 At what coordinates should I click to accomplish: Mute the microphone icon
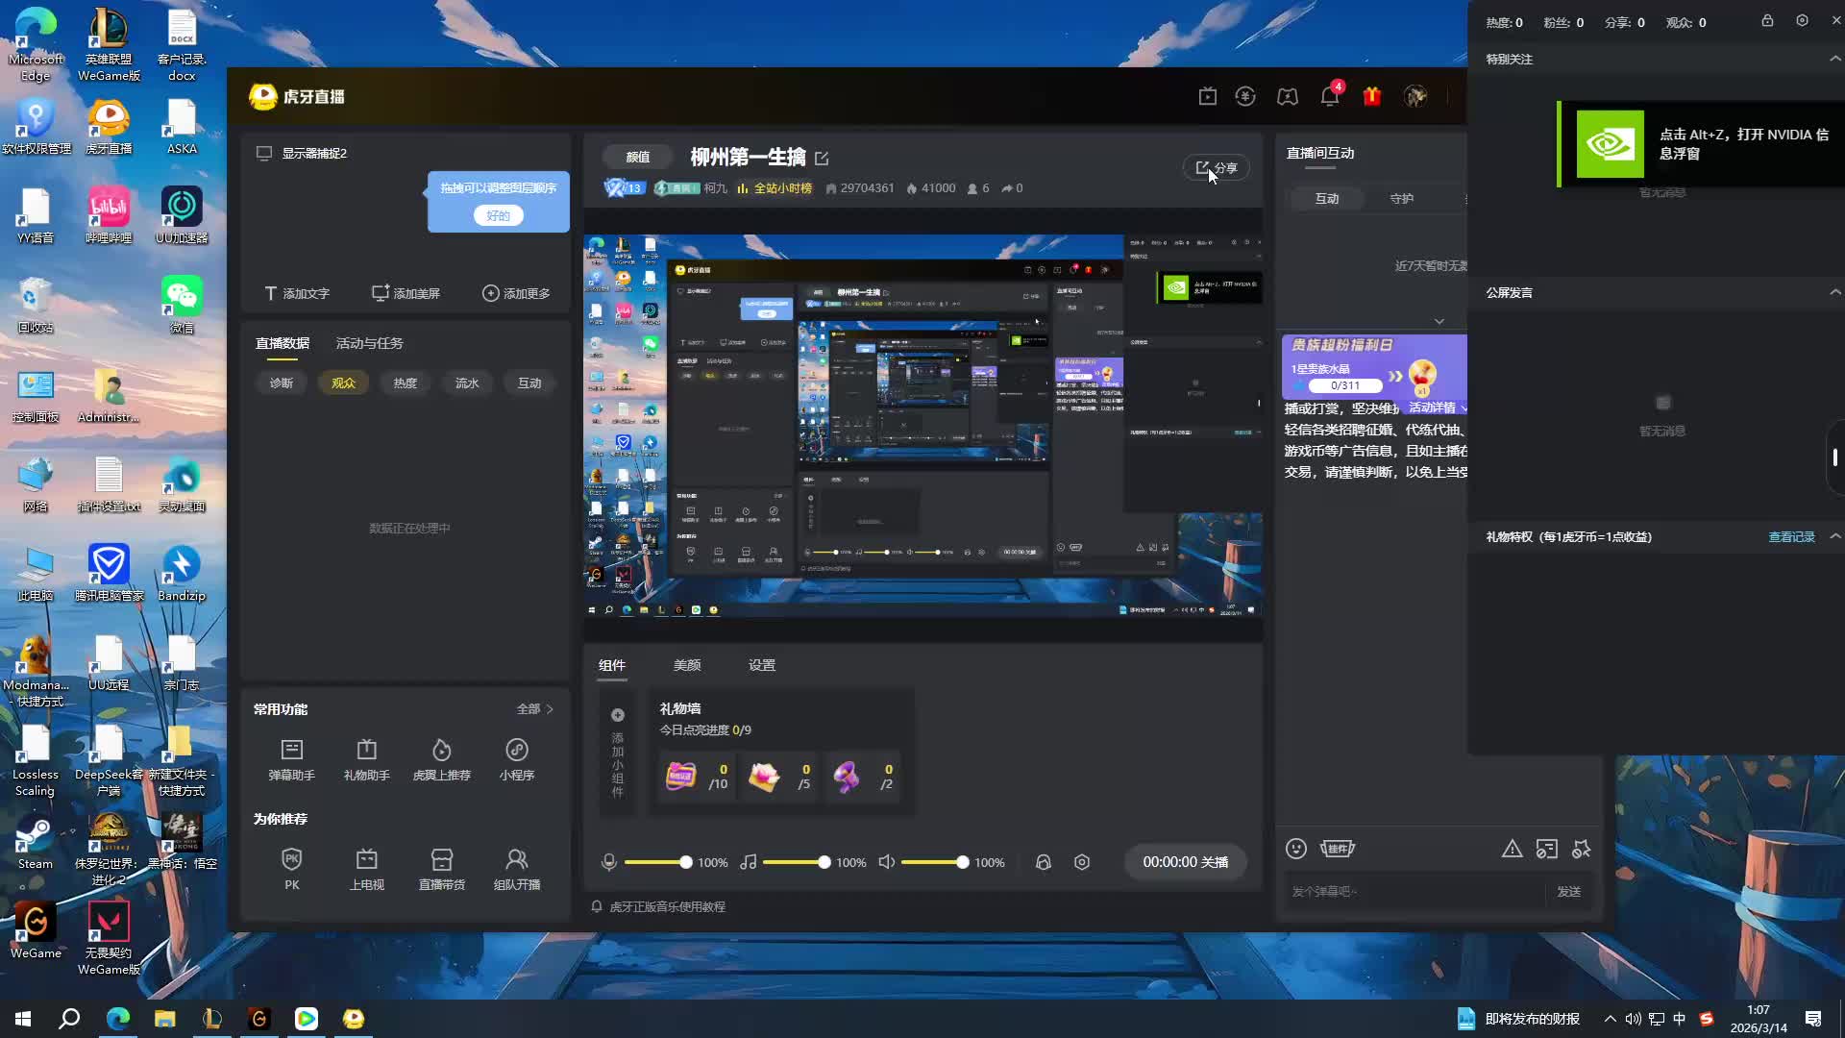(x=608, y=862)
